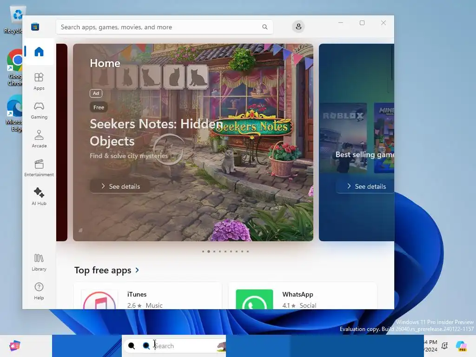Select the second carousel page dot

click(x=209, y=251)
